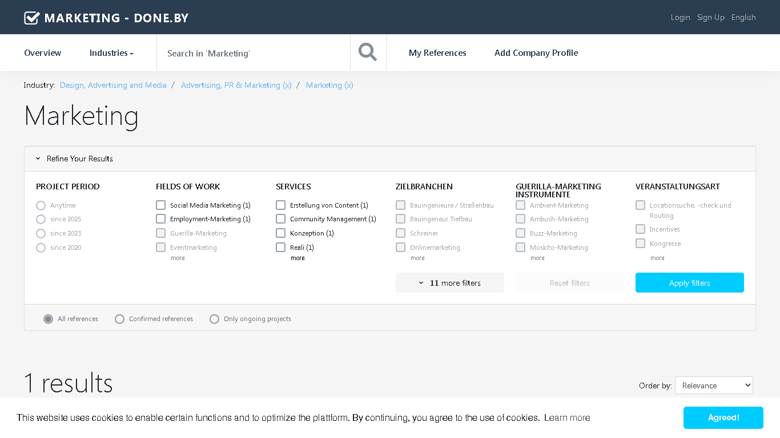Open the Overview menu item

pos(43,53)
